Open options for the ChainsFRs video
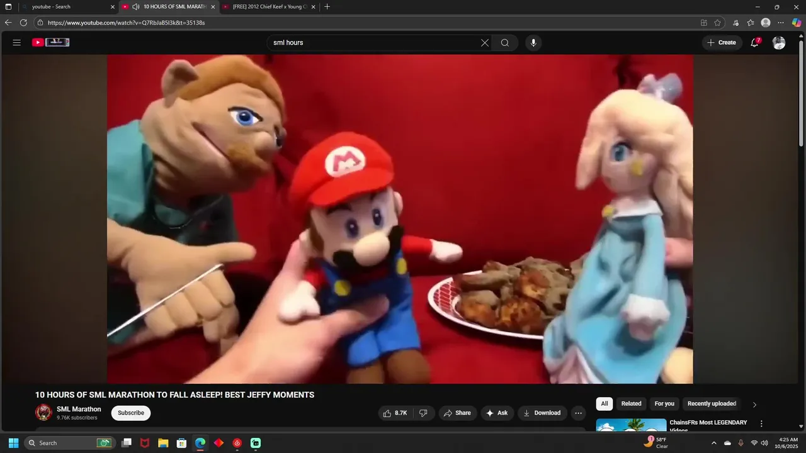The height and width of the screenshot is (453, 806). click(x=761, y=424)
